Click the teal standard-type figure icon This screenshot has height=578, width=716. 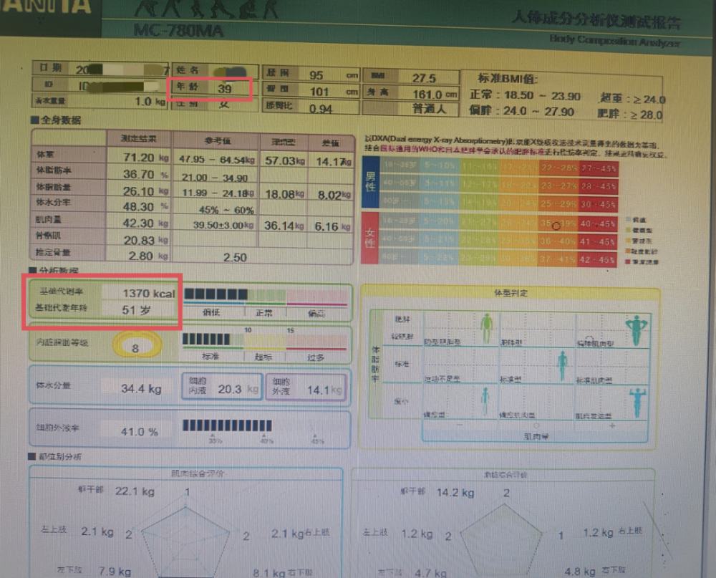pos(563,365)
